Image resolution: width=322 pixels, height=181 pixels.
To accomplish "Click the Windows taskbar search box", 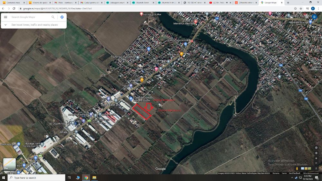I will (x=37, y=178).
